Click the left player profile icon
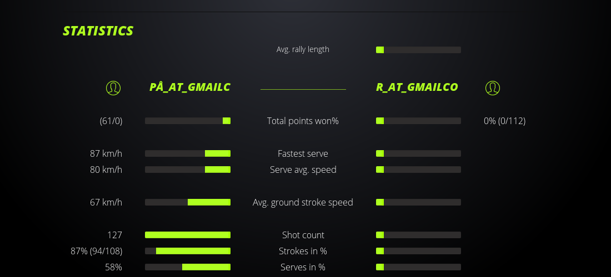The width and height of the screenshot is (611, 277). 113,88
